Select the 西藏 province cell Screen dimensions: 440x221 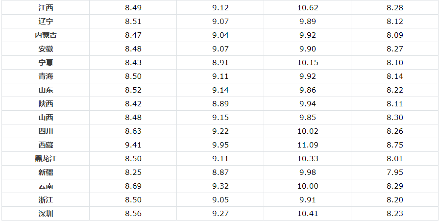pos(46,145)
